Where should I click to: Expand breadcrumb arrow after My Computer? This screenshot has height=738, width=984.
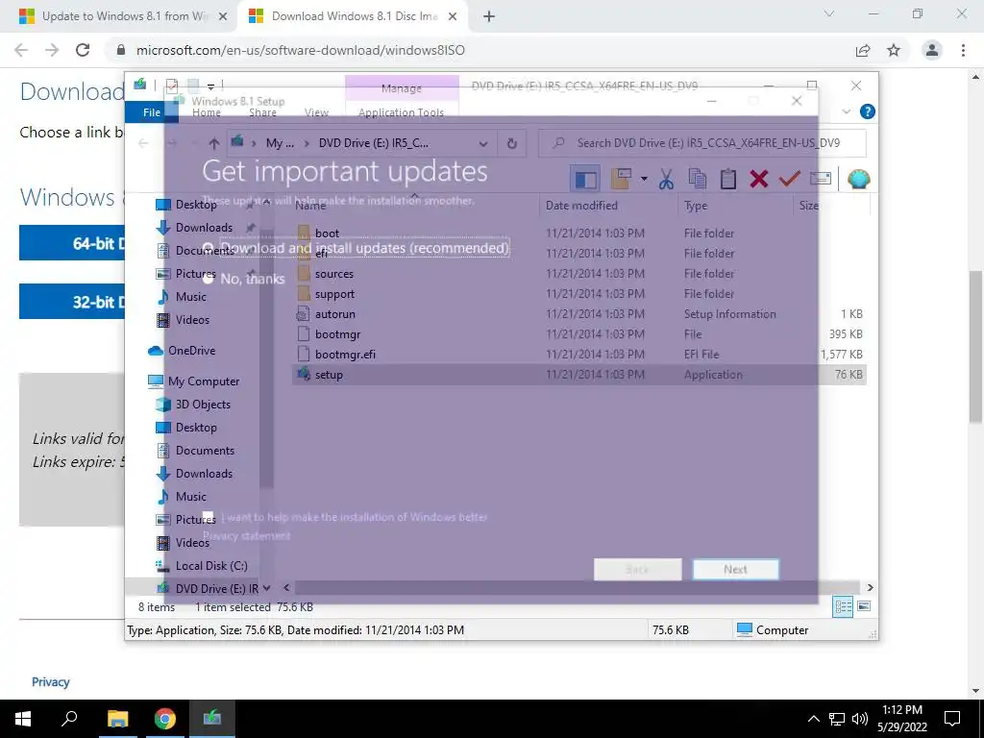[x=307, y=143]
